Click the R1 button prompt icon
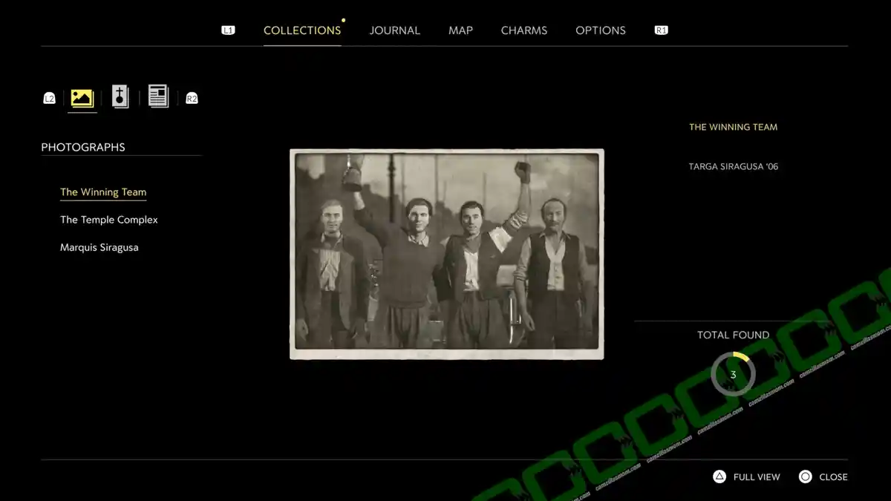Screen dimensions: 891x501 (x=661, y=30)
